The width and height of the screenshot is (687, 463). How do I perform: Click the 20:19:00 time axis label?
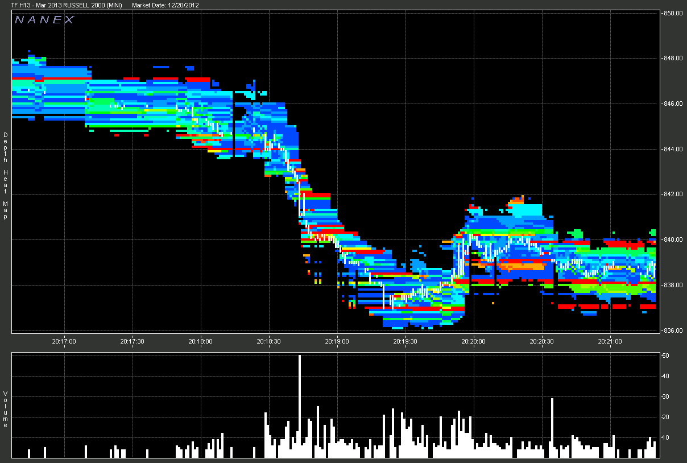[x=337, y=341]
